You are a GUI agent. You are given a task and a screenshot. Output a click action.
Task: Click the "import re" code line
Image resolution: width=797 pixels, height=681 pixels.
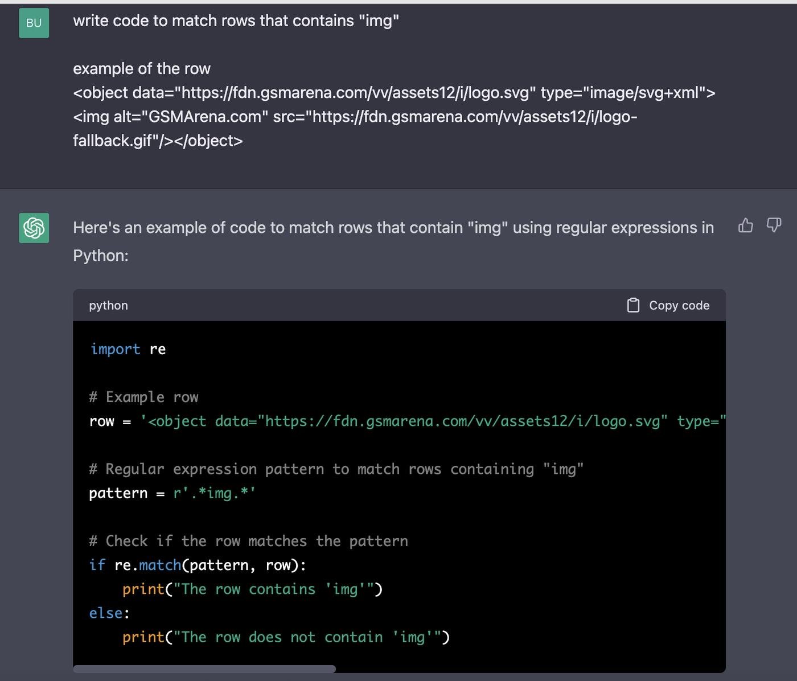click(128, 349)
